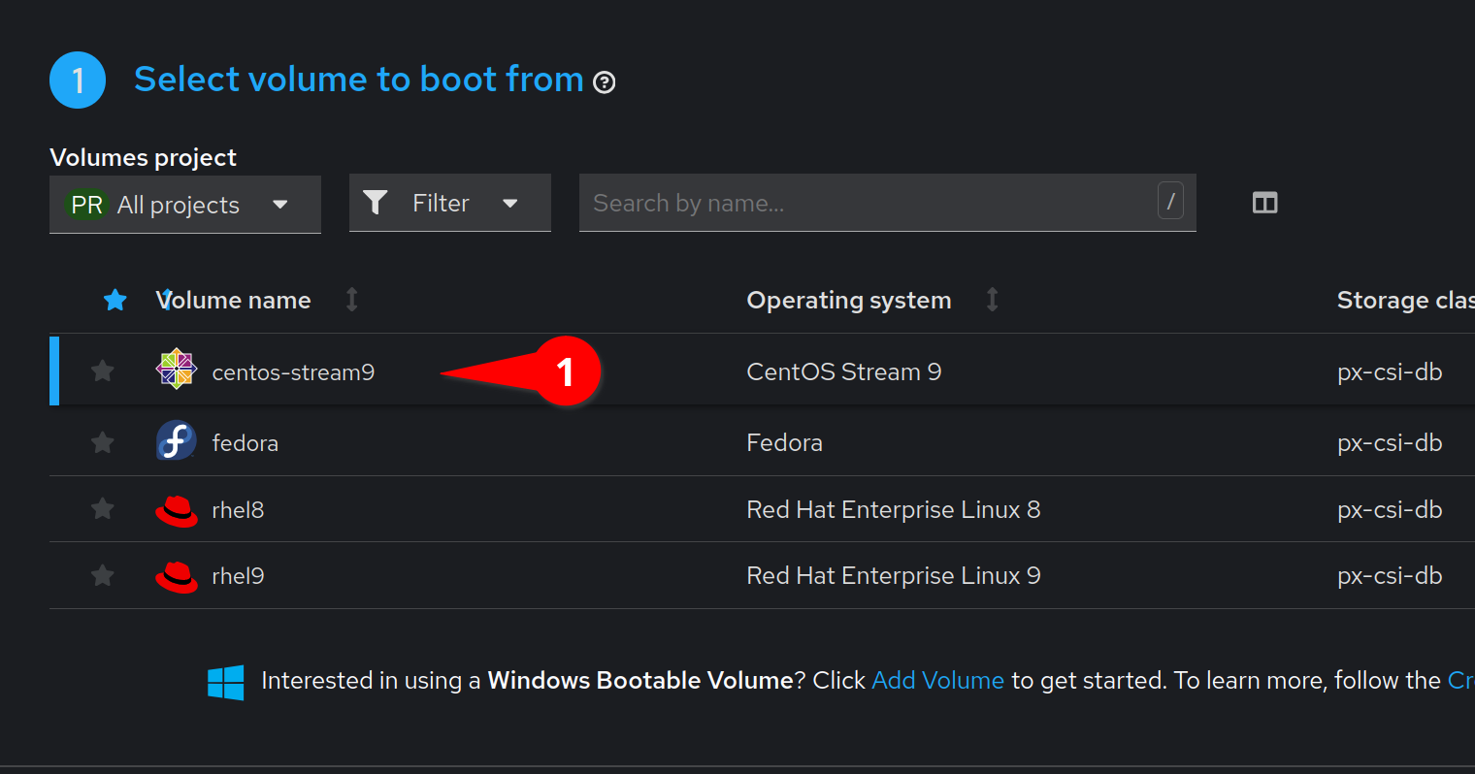Expand the Filter dropdown
Viewport: 1475px width, 774px height.
point(510,203)
